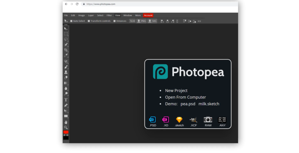Click the browser reload button

[77, 4]
